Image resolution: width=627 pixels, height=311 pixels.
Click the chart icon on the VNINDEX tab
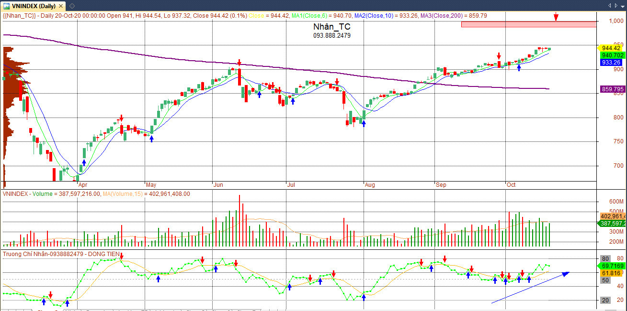pos(7,6)
